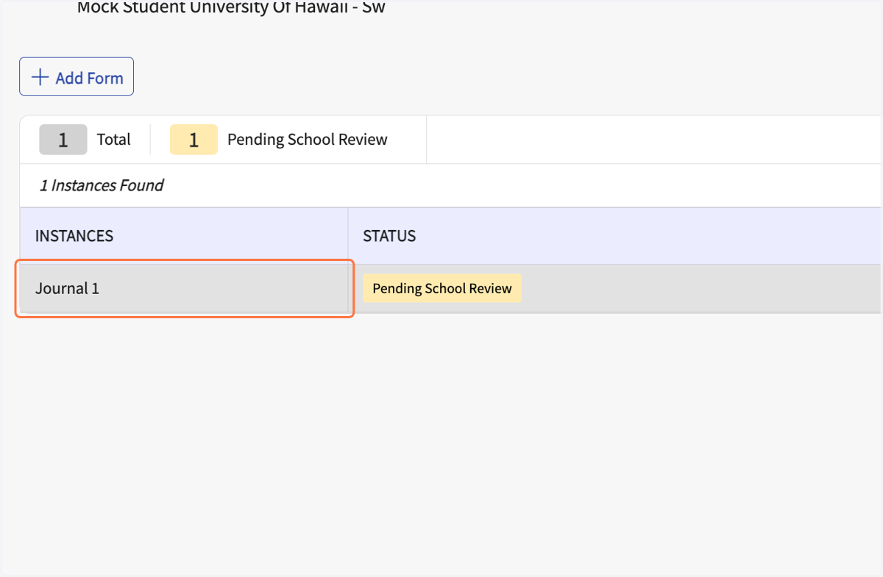Image resolution: width=883 pixels, height=577 pixels.
Task: Open the Journal 1 instance
Action: point(67,288)
